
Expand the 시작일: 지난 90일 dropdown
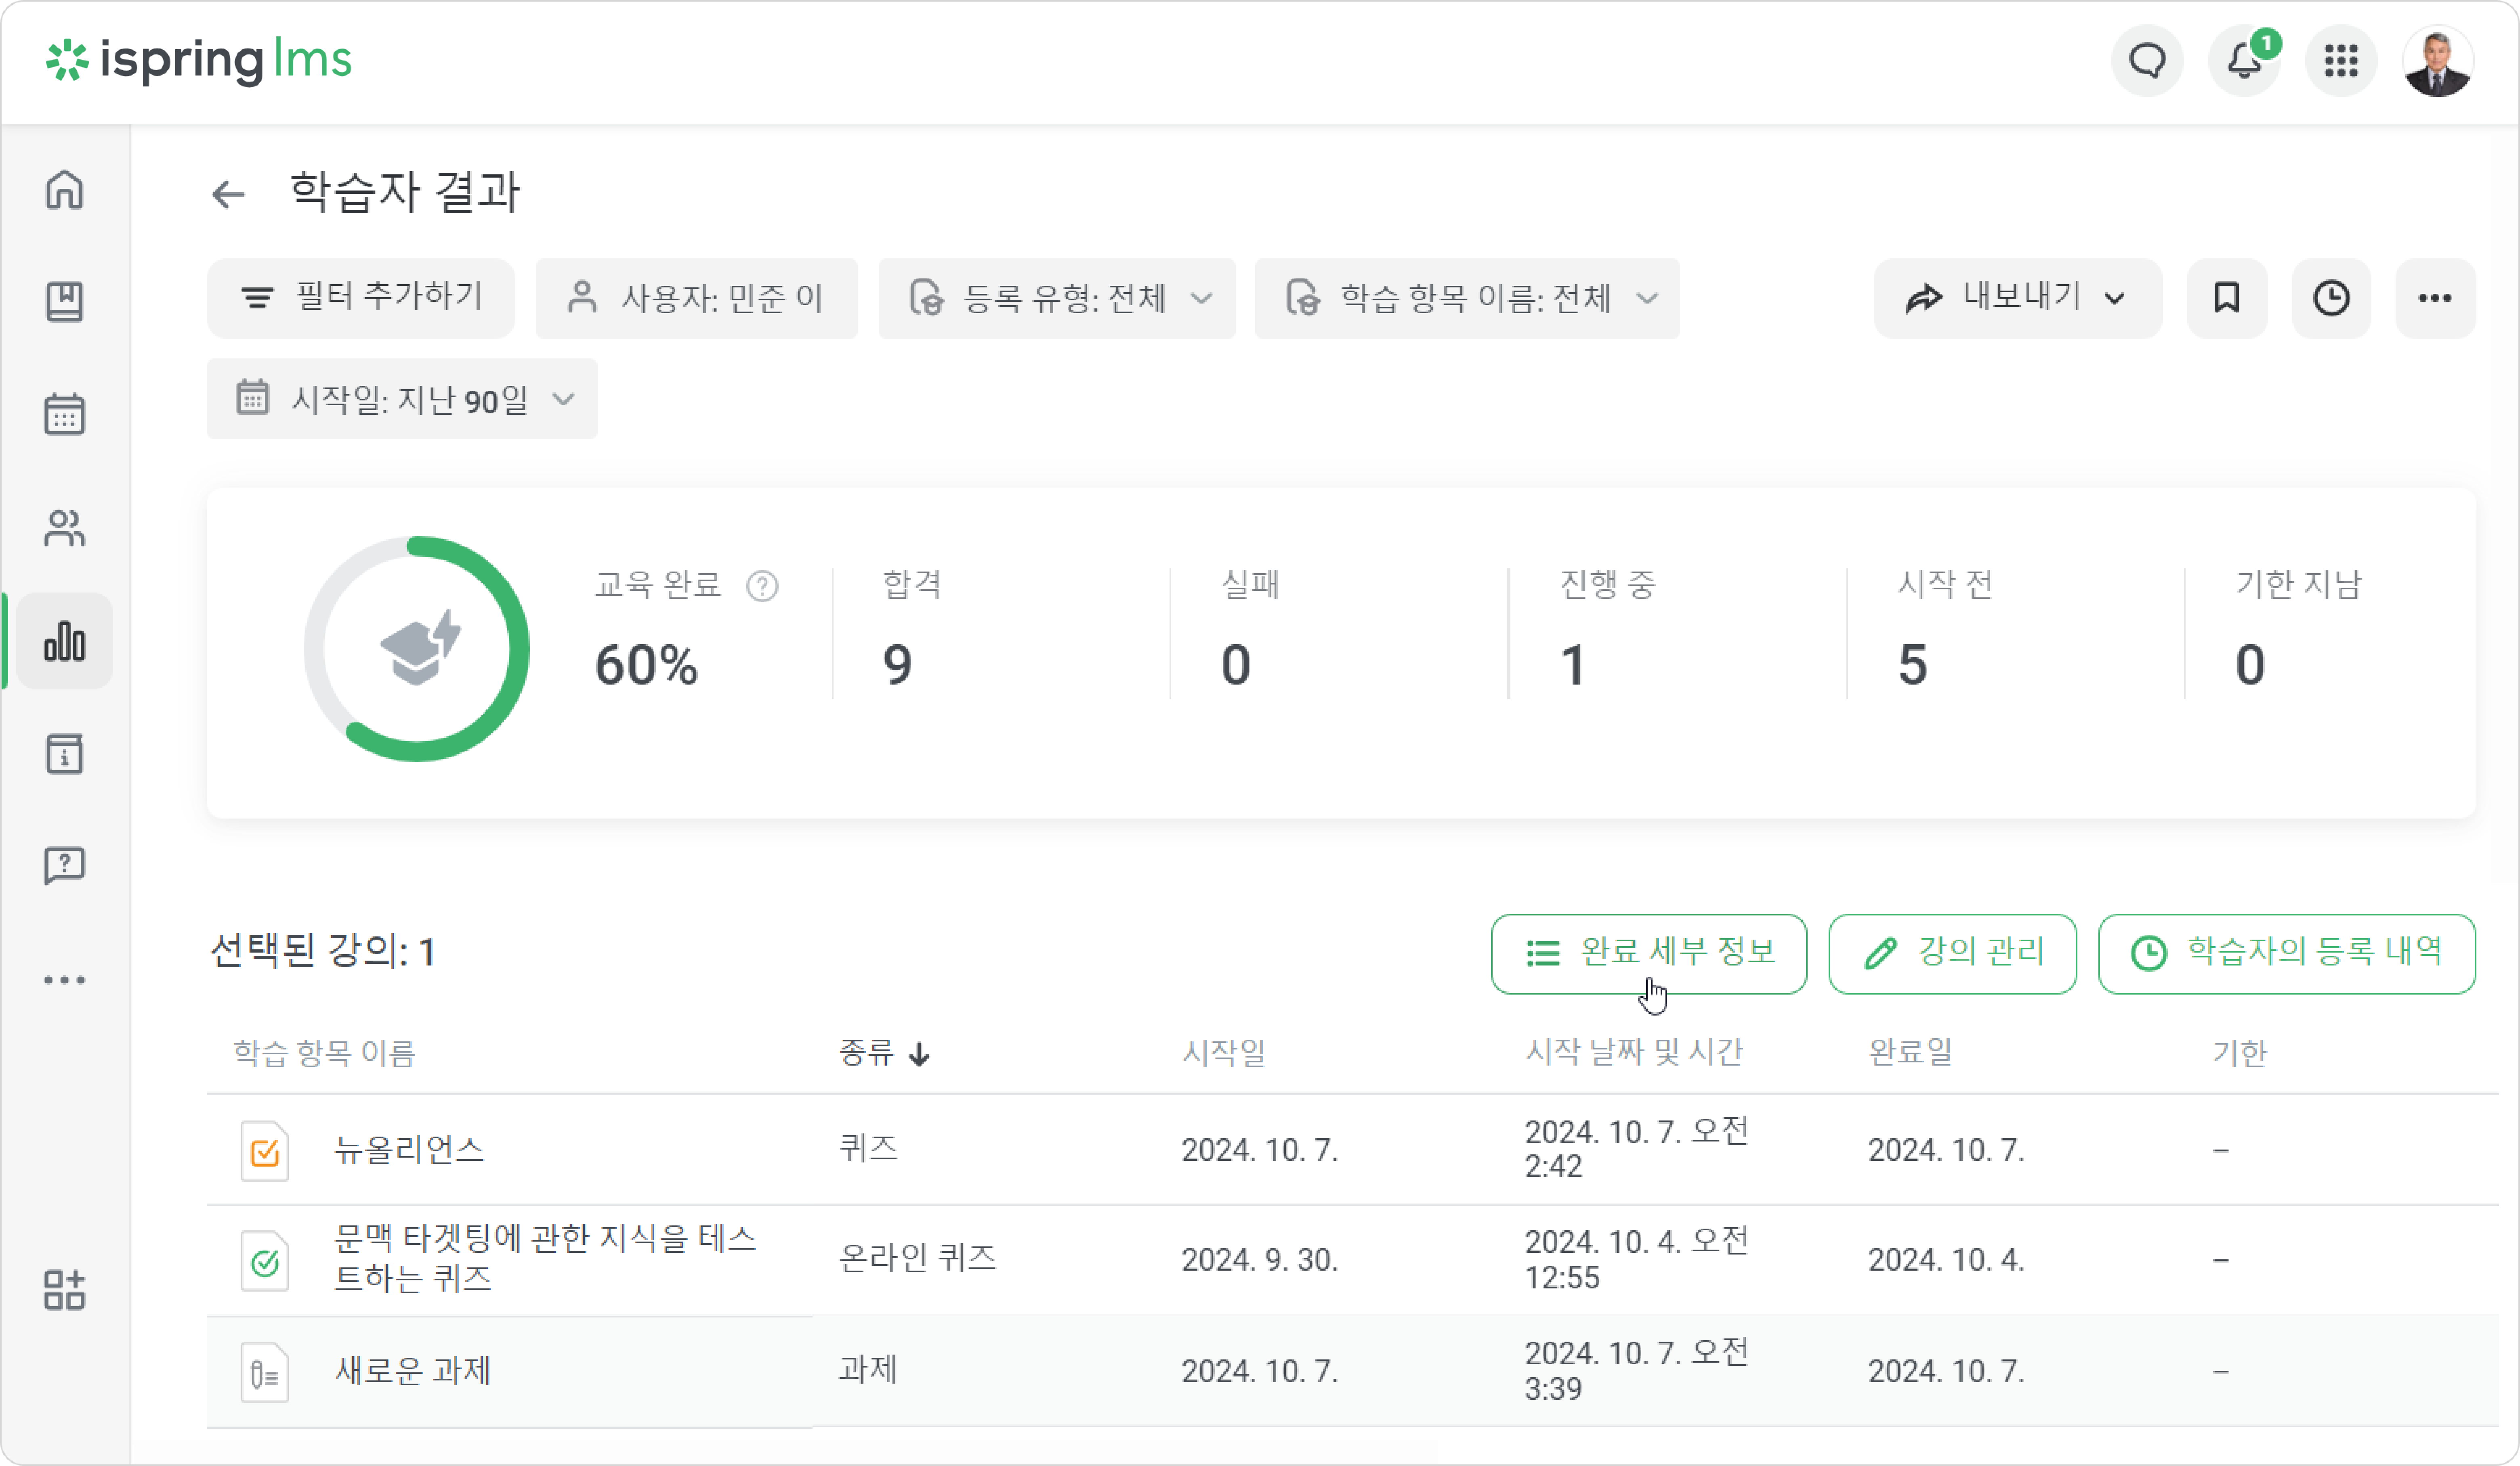[x=402, y=399]
